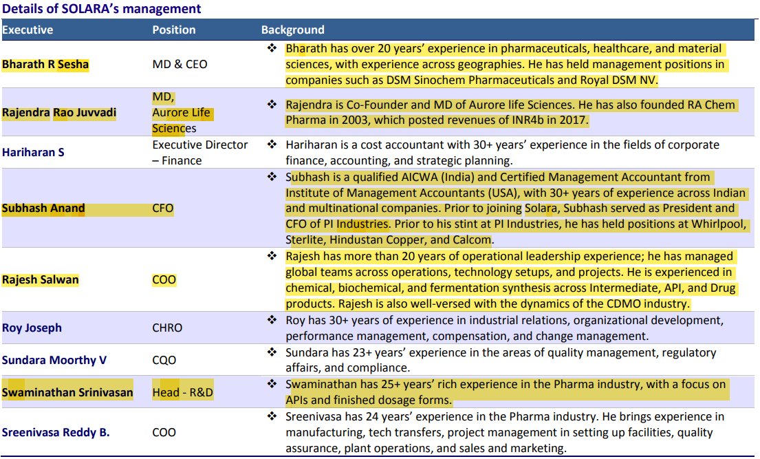Click the bullet beside Sreenivasa's background text

272,416
